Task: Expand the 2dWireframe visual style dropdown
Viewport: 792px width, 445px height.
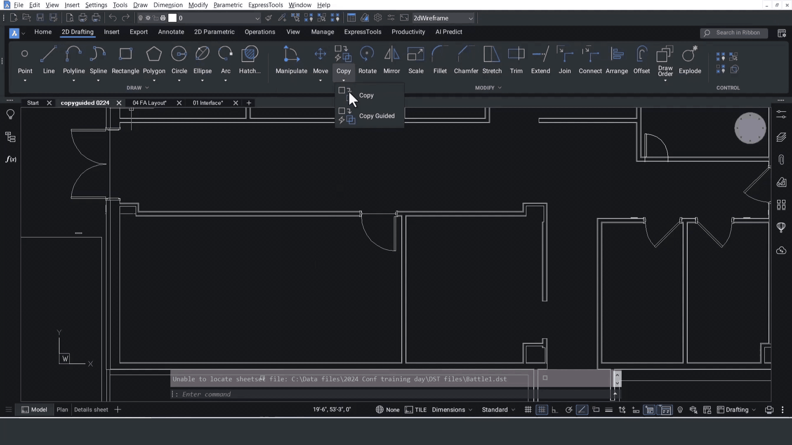Action: (470, 18)
